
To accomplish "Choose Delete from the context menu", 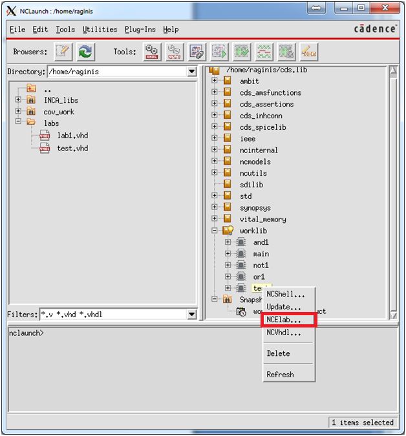I will click(288, 353).
